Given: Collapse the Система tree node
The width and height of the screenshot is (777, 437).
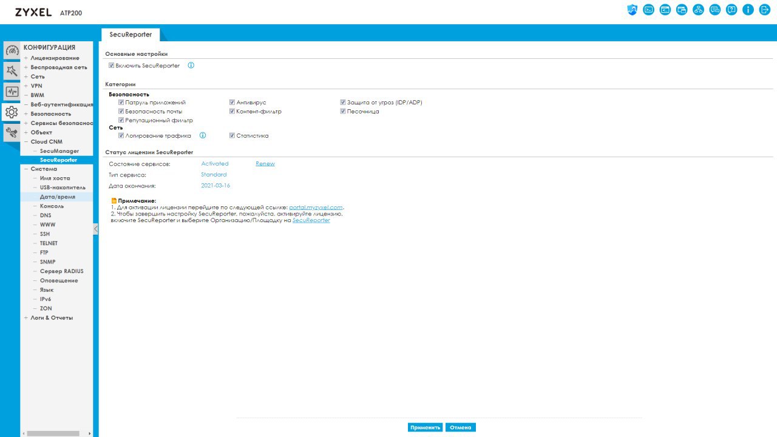Looking at the screenshot, I should 25,169.
